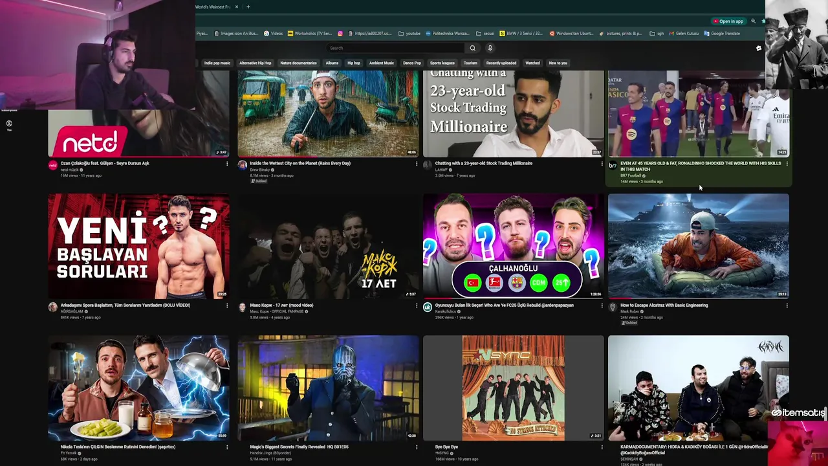Play the YENİ BAŞLAYAN SORULARI thumbnail

click(x=138, y=246)
